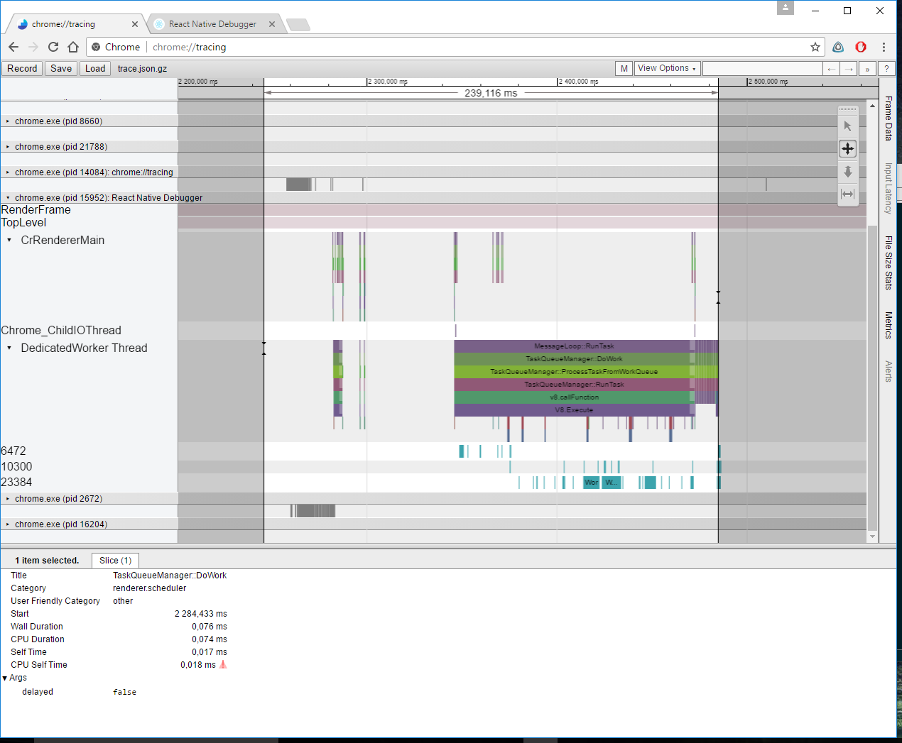Open the Opera-style red extension icon
The width and height of the screenshot is (902, 743).
click(861, 47)
